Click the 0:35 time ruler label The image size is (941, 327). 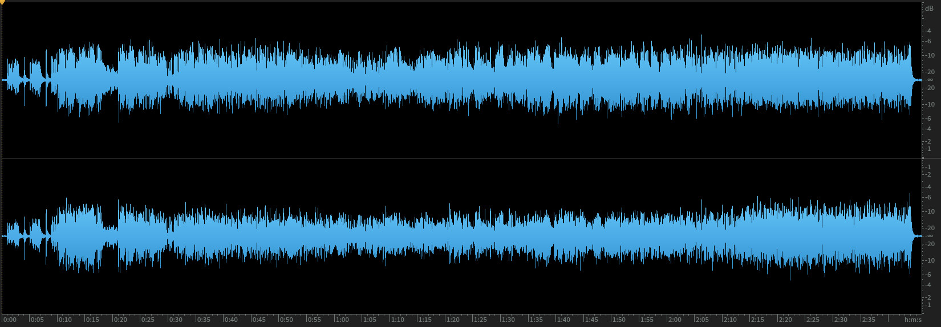click(203, 320)
